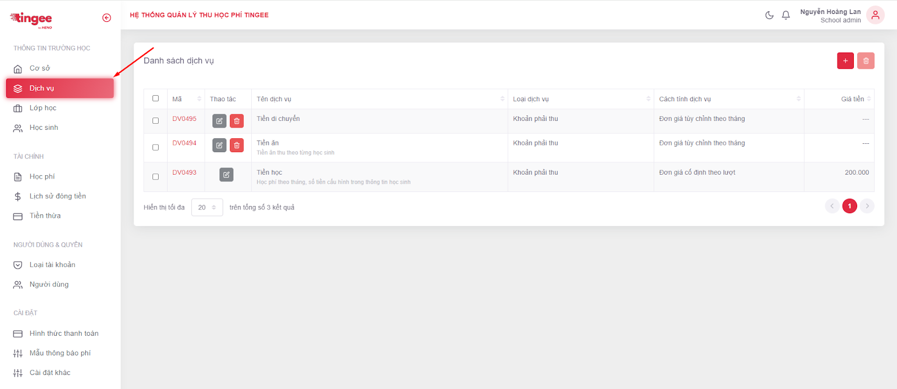Open the page size dropdown showing 20
The width and height of the screenshot is (897, 389).
click(207, 207)
